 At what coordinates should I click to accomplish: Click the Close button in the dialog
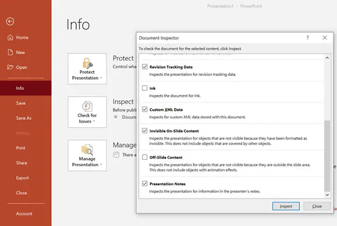click(x=317, y=206)
